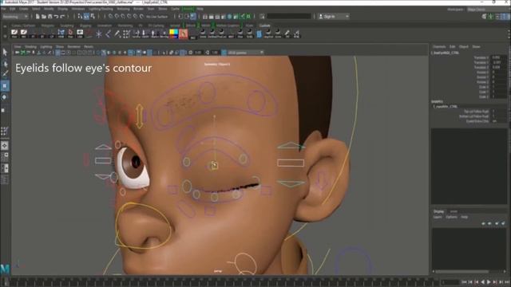Screen dimensions: 511x287
Task: Toggle Modeling Toolkit sidebar icon
Action: [485, 16]
